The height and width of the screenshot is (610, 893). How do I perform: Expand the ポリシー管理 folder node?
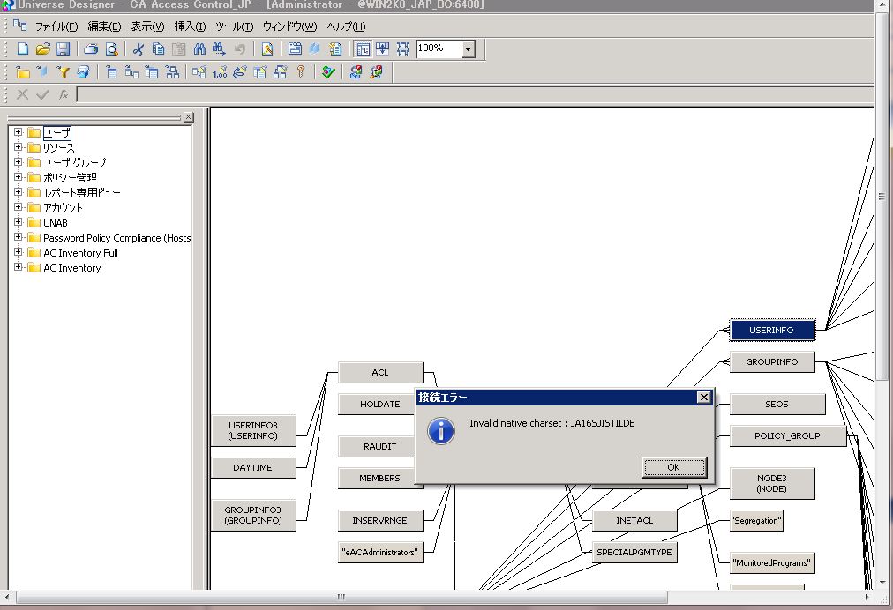click(x=19, y=177)
